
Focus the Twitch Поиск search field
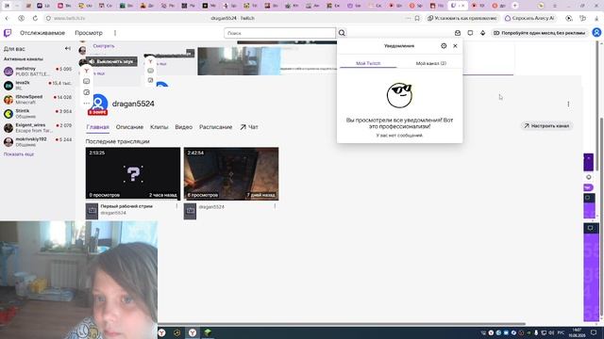[x=280, y=33]
